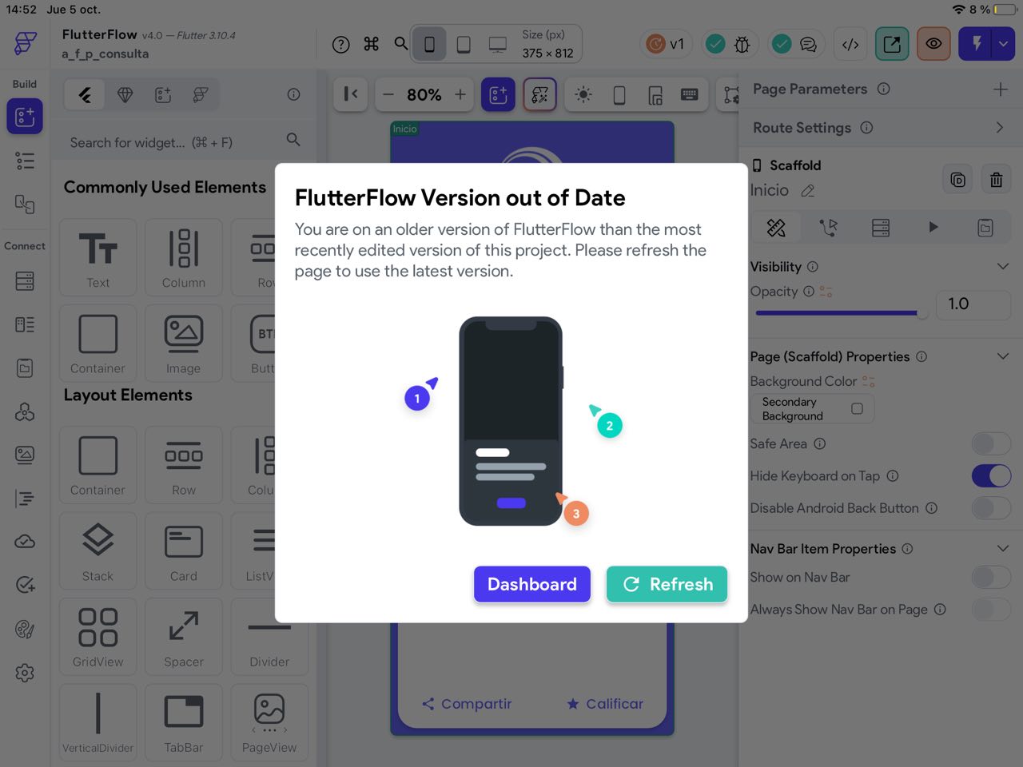
Task: Open comments icon in top toolbar
Action: click(808, 44)
